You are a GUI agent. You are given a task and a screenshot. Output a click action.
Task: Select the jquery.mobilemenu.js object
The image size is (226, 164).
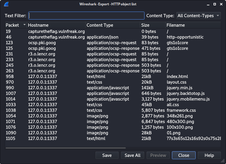point(188,99)
